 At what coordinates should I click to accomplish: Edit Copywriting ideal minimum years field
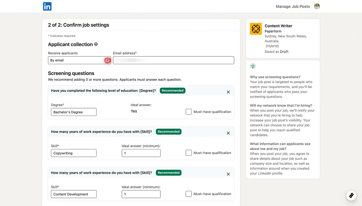(x=141, y=153)
